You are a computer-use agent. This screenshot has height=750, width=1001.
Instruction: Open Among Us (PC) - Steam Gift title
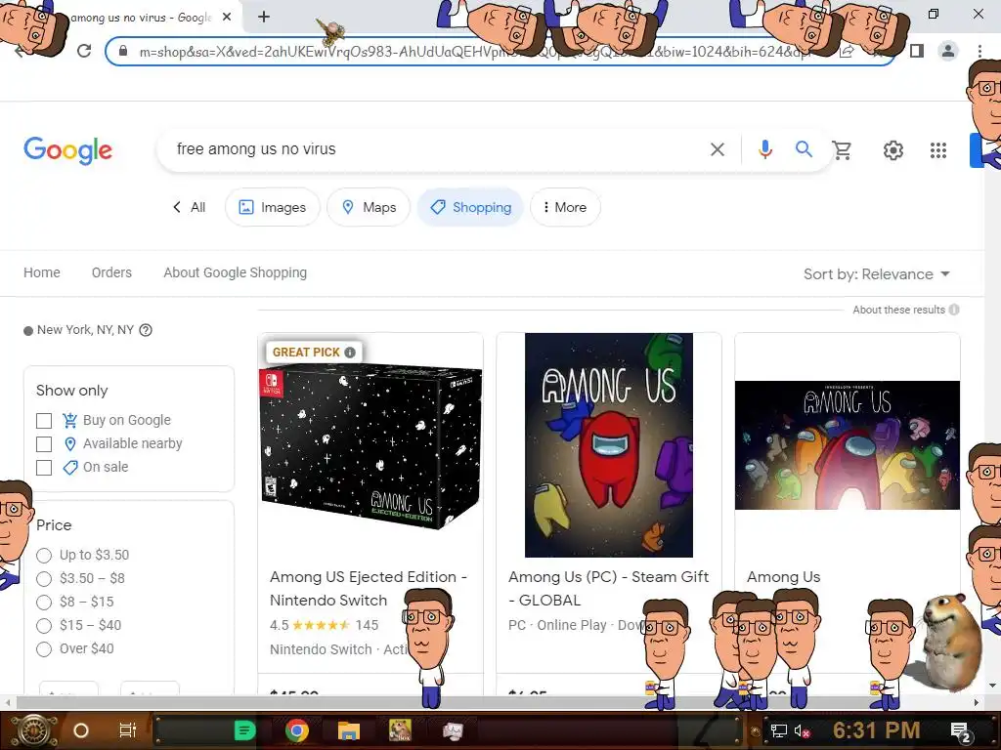click(608, 589)
